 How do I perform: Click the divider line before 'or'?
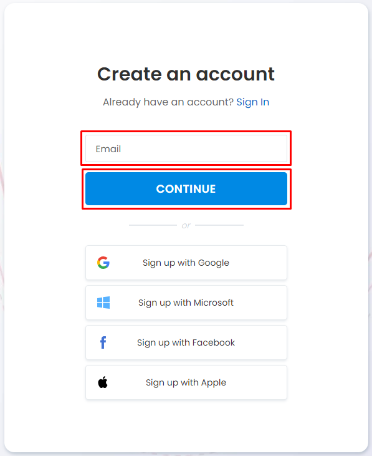pos(153,225)
